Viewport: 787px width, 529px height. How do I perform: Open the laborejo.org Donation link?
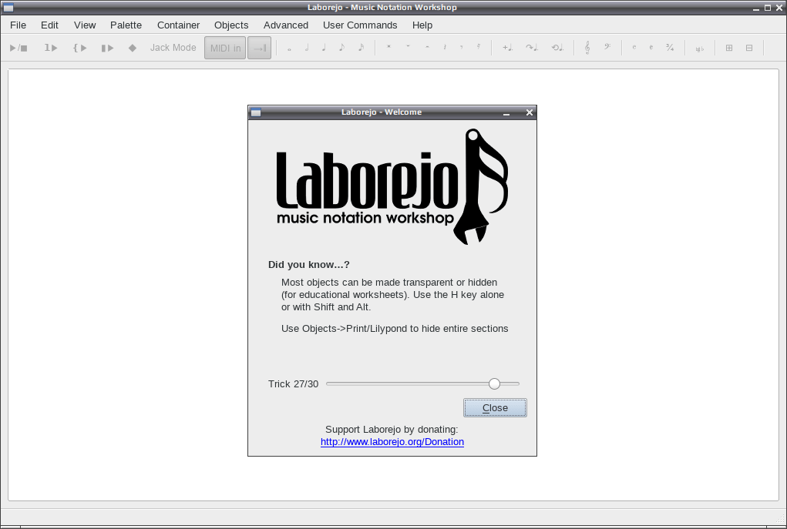(392, 442)
